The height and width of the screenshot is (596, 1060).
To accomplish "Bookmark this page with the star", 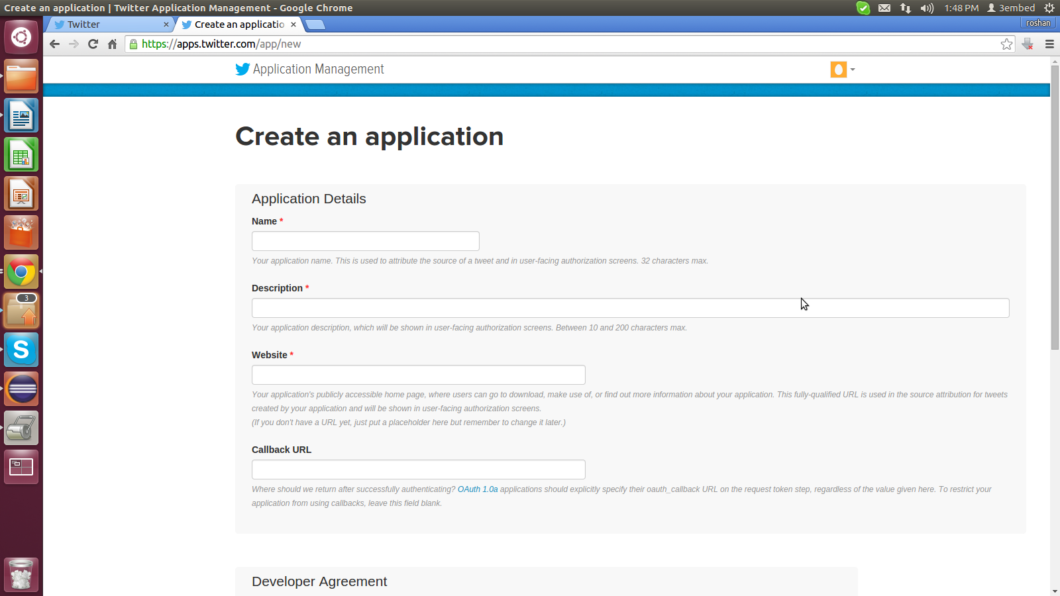I will [1006, 44].
